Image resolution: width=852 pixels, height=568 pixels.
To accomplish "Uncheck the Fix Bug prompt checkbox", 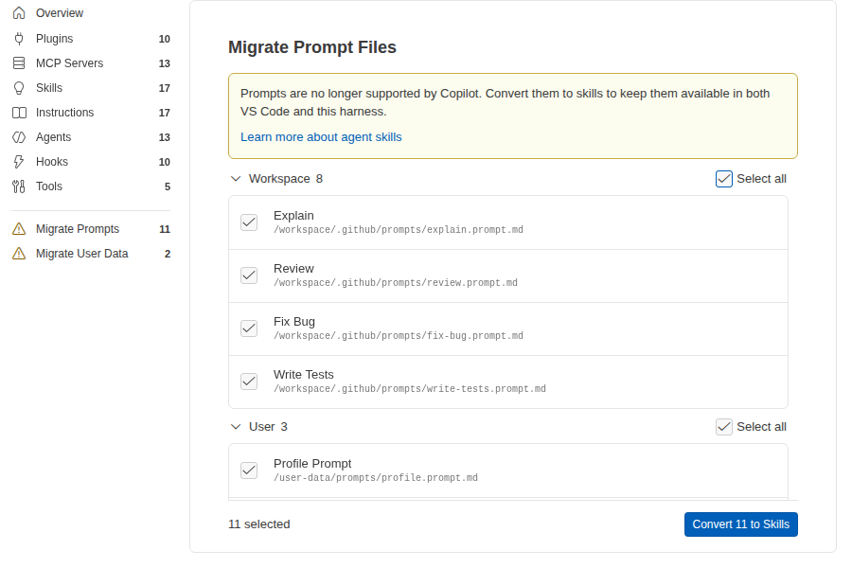I will pos(249,328).
